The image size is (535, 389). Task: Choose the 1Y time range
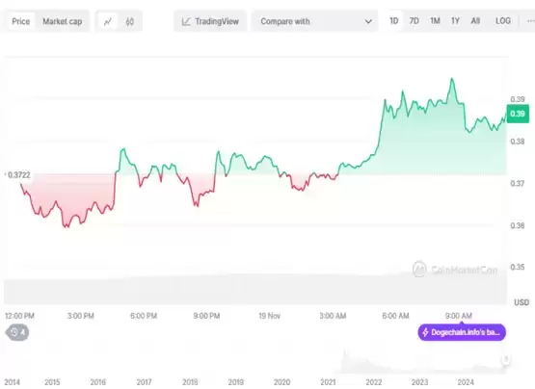455,21
